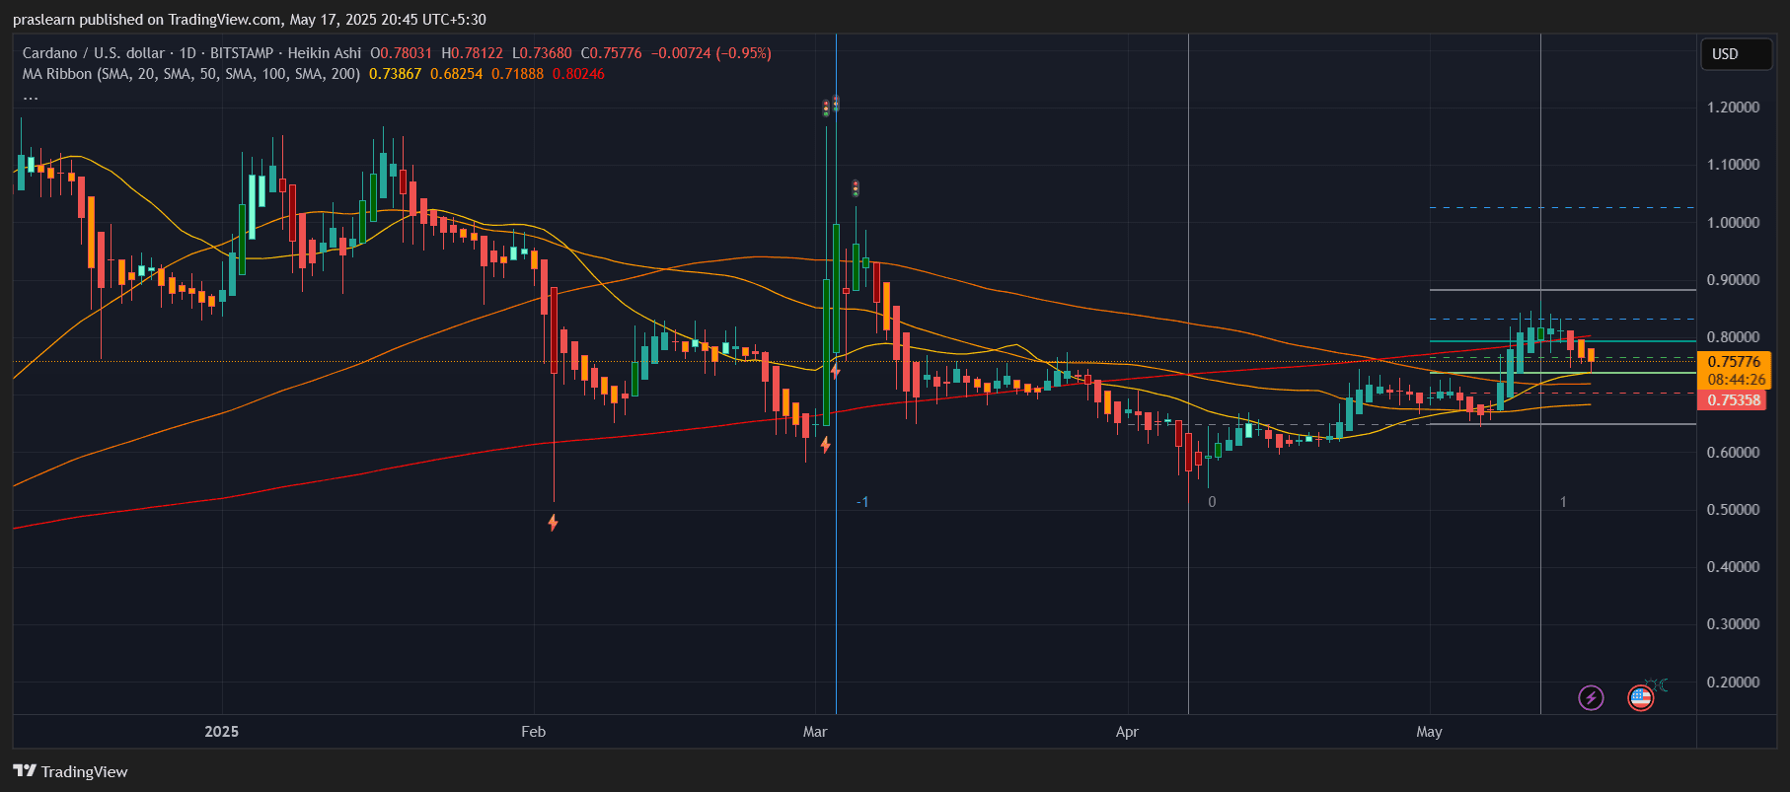Open the USD currency selector
Viewport: 1790px width, 792px height.
[1736, 54]
